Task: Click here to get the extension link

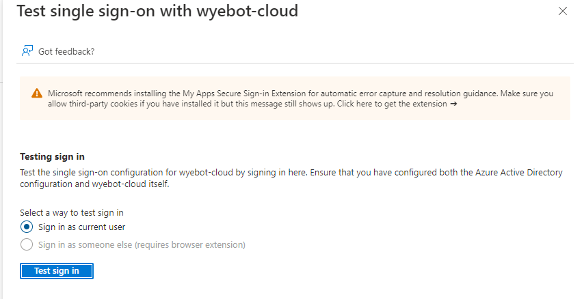Action: point(392,104)
